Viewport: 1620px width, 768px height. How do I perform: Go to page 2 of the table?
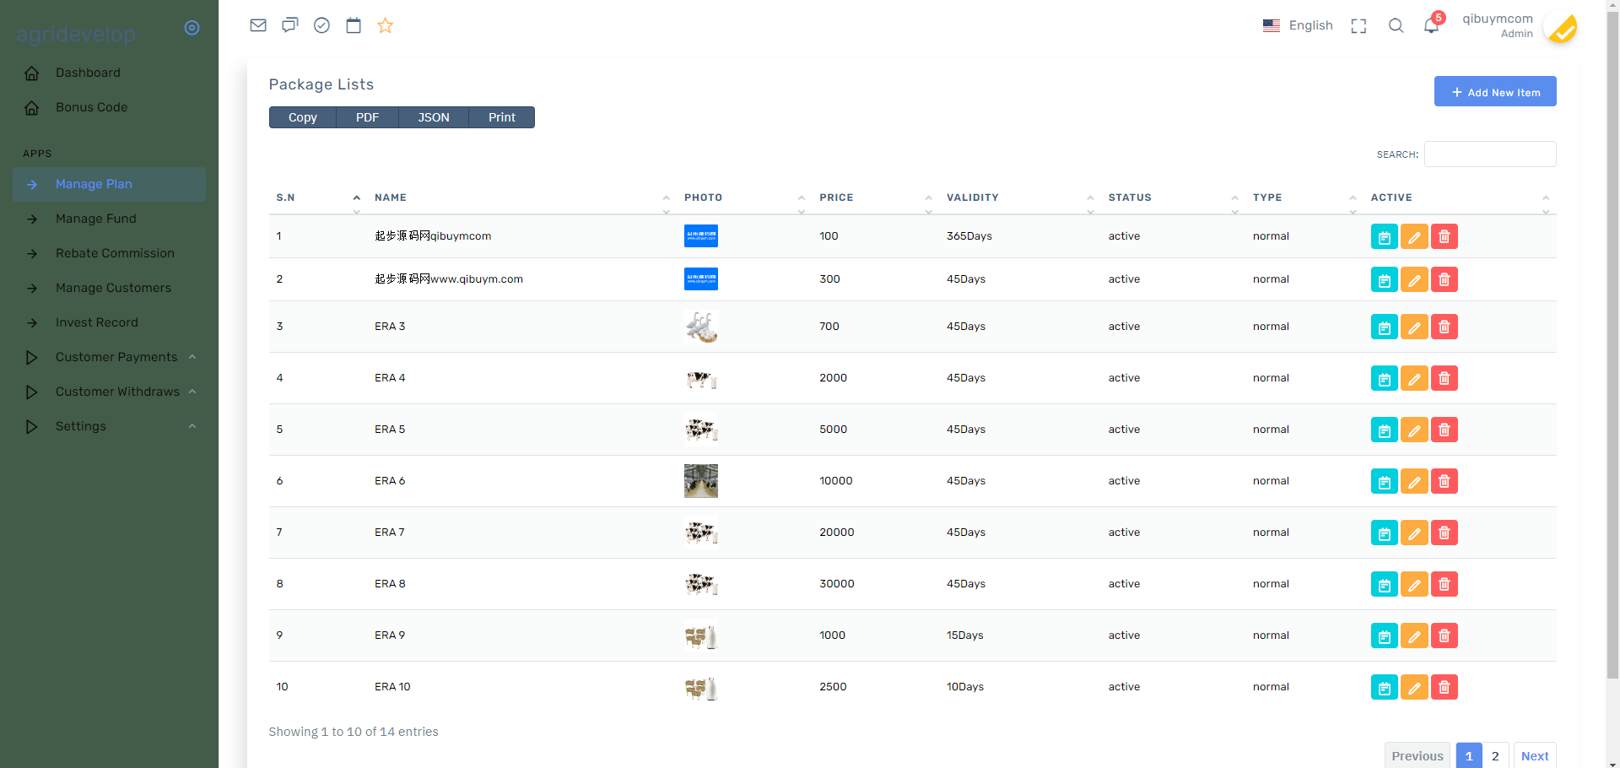pyautogui.click(x=1495, y=756)
